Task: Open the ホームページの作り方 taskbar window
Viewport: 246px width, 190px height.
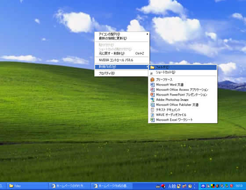Action: pos(69,186)
